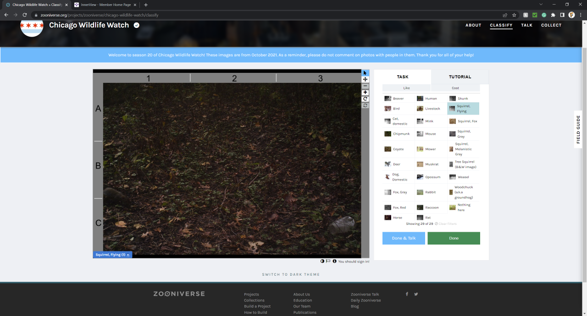Switch to the InnerView browser tab
587x316 pixels.
pyautogui.click(x=105, y=5)
